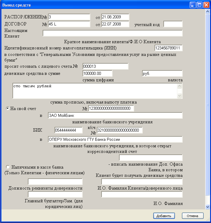Focus the РАСПОРЯЖЕНИЕ number field containing 3

(x=69, y=17)
